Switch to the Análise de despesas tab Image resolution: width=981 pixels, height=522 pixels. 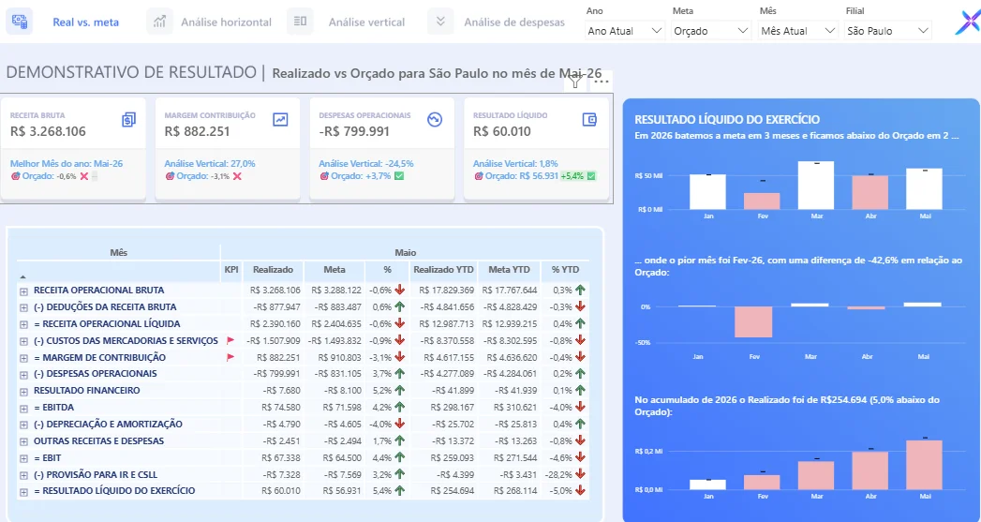pyautogui.click(x=514, y=22)
